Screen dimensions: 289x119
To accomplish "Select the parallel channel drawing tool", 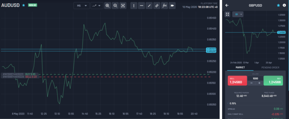I will tap(157, 6).
